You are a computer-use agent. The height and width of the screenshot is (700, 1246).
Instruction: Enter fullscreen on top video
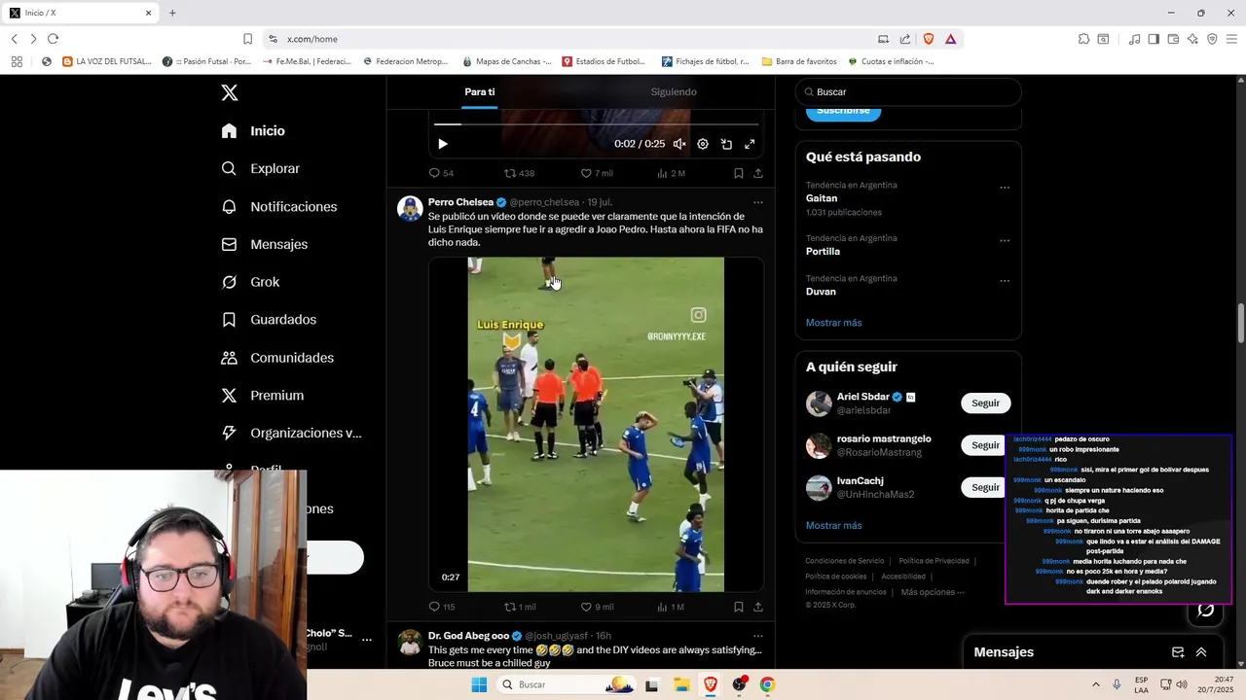click(750, 144)
